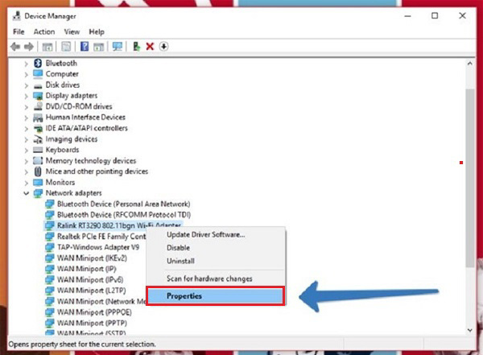
Task: Choose Uninstall in the context menu
Action: (x=180, y=260)
